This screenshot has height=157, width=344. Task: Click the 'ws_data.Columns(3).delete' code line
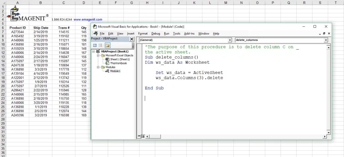click(x=189, y=78)
